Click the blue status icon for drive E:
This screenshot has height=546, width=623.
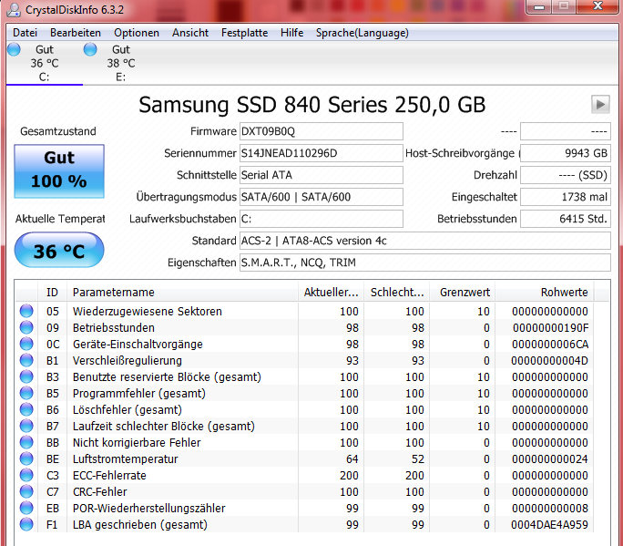pos(90,49)
